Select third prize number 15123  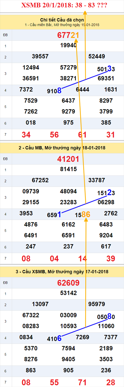[x=106, y=193]
